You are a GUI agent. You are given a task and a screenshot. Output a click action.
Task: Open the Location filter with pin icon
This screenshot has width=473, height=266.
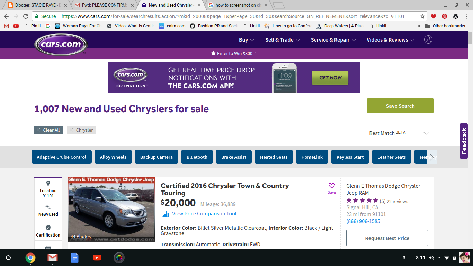pos(48,189)
